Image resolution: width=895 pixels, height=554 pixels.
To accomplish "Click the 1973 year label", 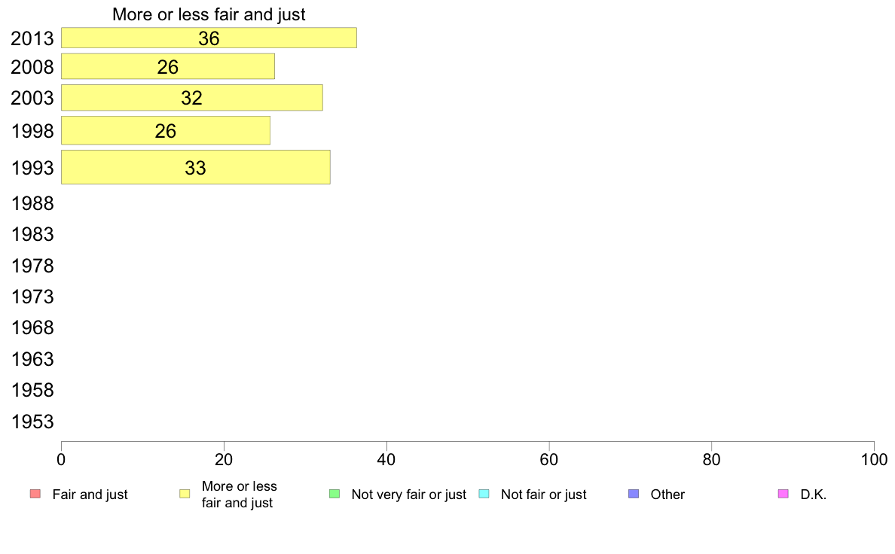I will (32, 297).
